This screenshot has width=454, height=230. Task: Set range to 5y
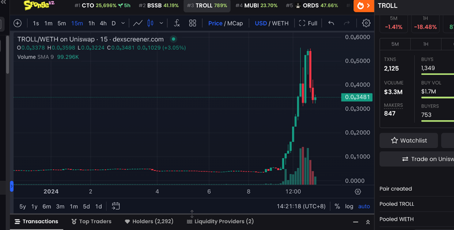[x=23, y=206]
